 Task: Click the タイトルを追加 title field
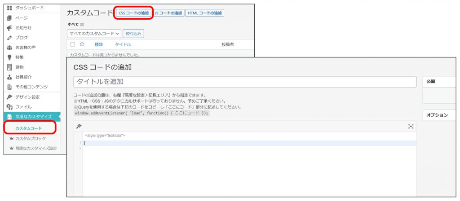pyautogui.click(x=245, y=82)
